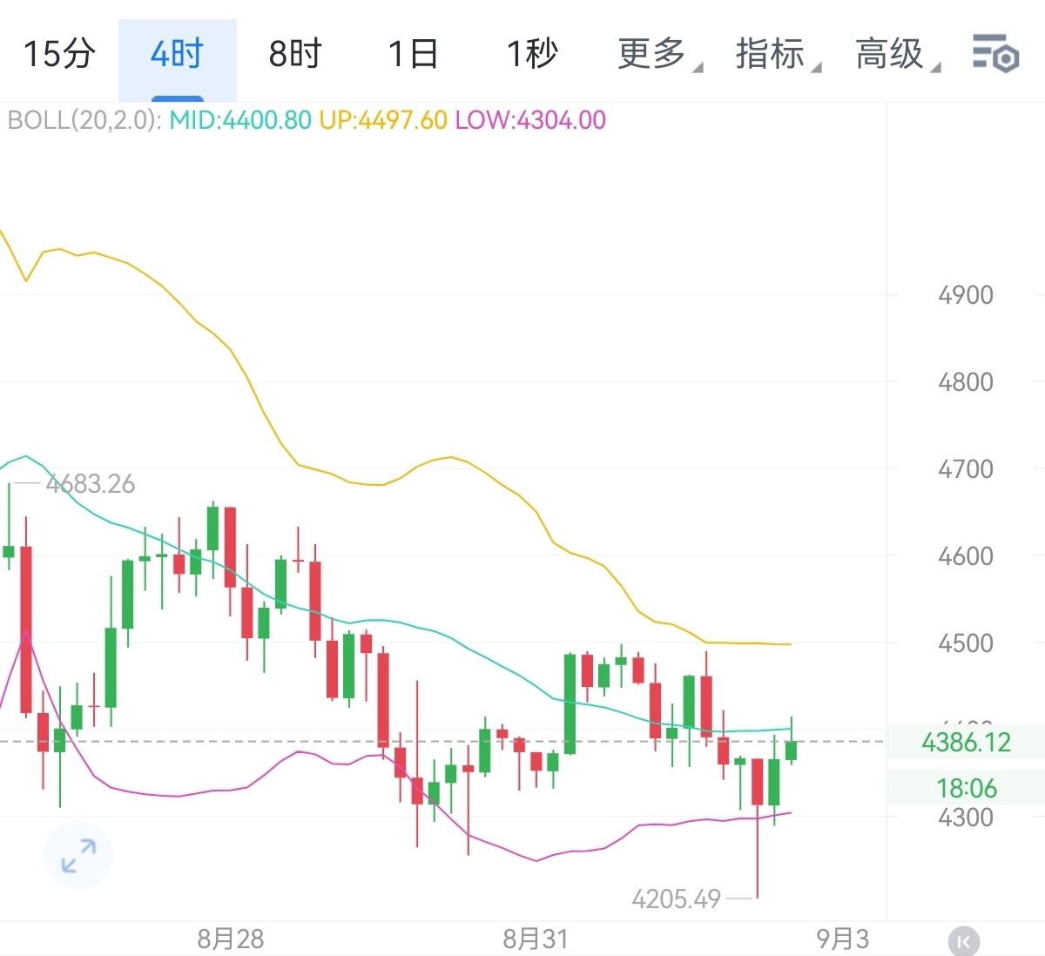Click the MID:4400.80 value label
This screenshot has height=956, width=1045.
click(240, 120)
